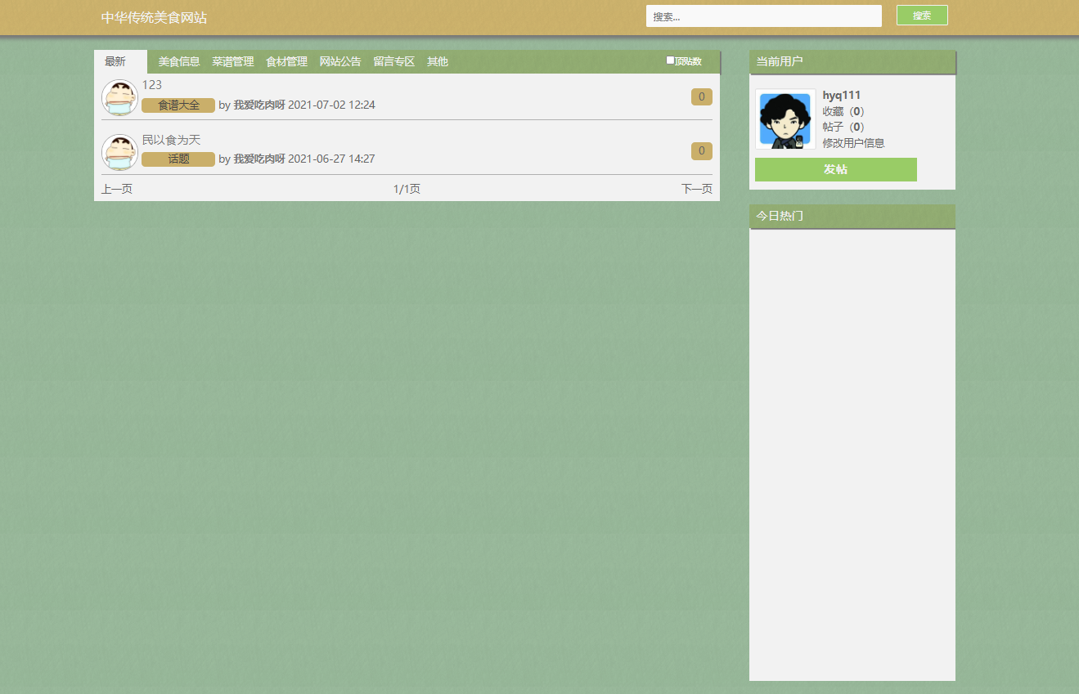
Task: Select the 其他 tab
Action: [438, 61]
